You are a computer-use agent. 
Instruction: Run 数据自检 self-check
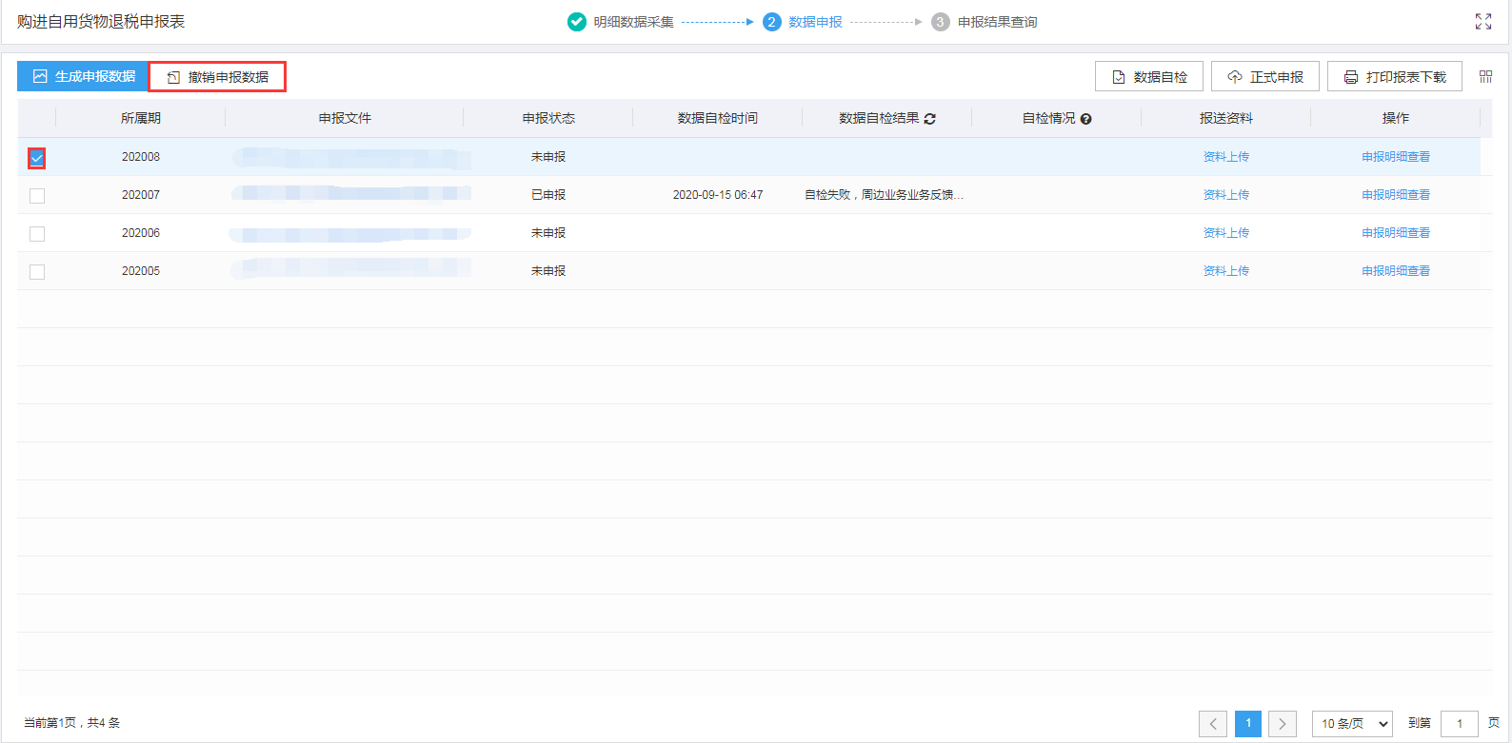point(1149,77)
